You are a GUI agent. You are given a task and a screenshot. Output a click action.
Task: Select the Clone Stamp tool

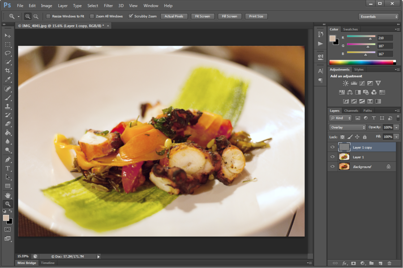tap(8, 106)
